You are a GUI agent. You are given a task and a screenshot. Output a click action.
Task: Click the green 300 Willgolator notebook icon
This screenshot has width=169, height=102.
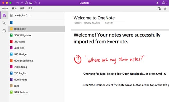tap(12, 35)
